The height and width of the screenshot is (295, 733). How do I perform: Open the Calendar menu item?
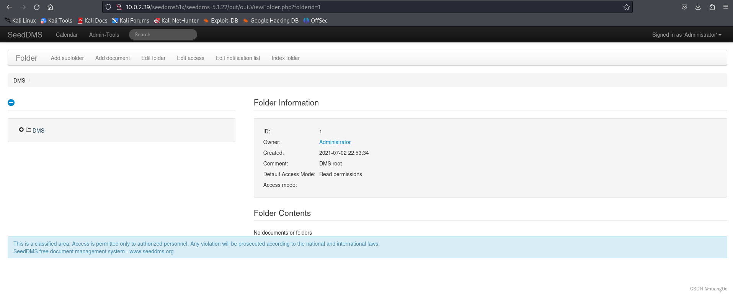pyautogui.click(x=67, y=35)
